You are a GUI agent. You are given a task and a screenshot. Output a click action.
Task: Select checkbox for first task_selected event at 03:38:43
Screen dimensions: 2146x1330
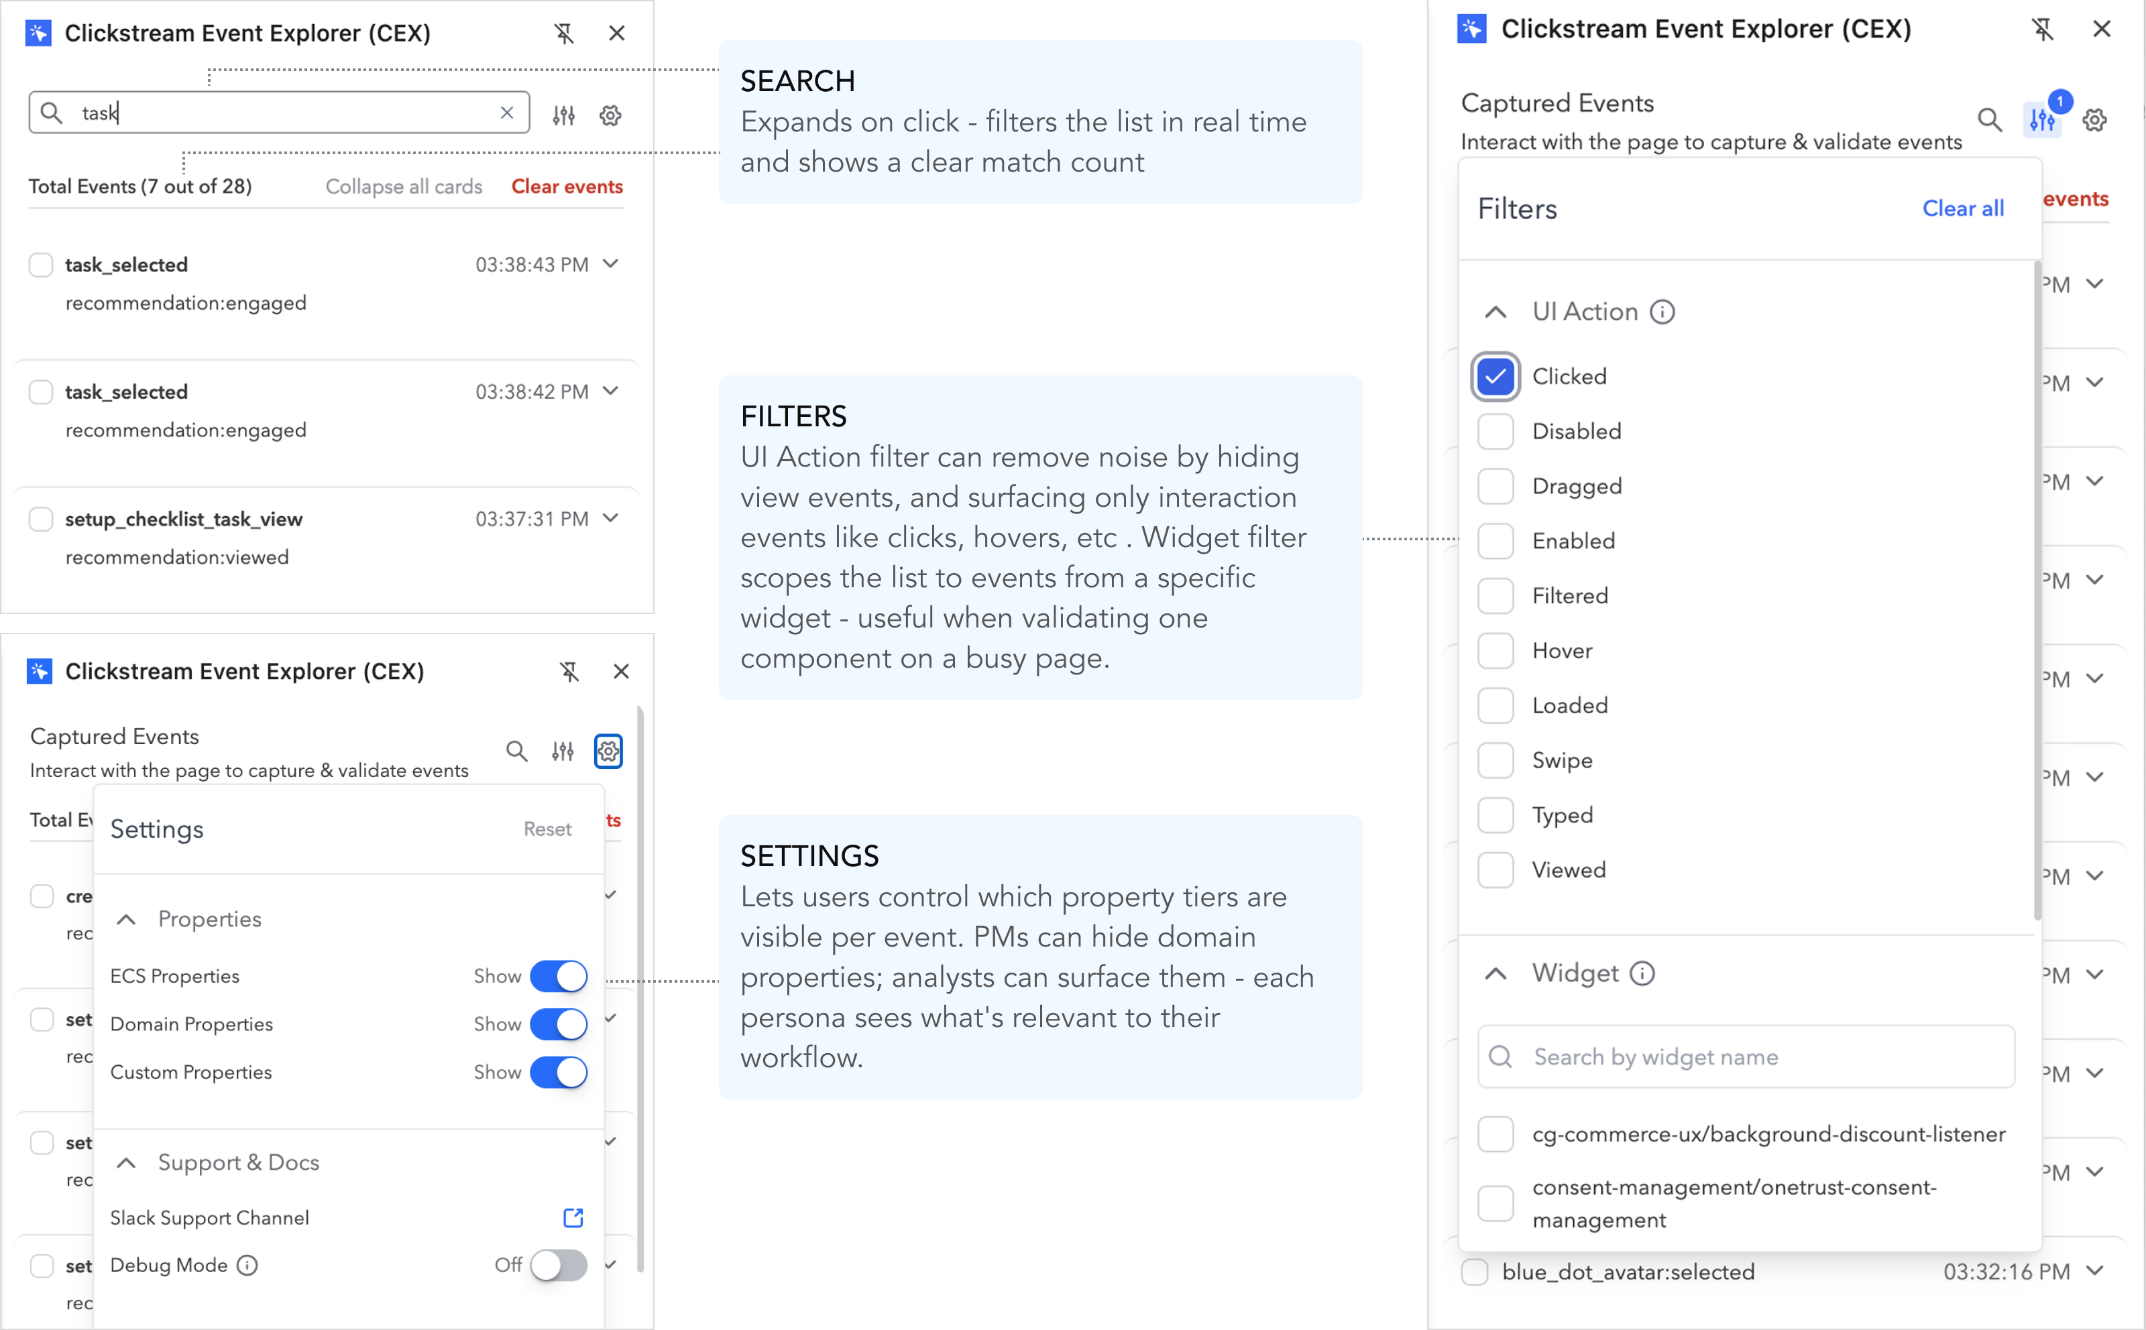[x=42, y=265]
